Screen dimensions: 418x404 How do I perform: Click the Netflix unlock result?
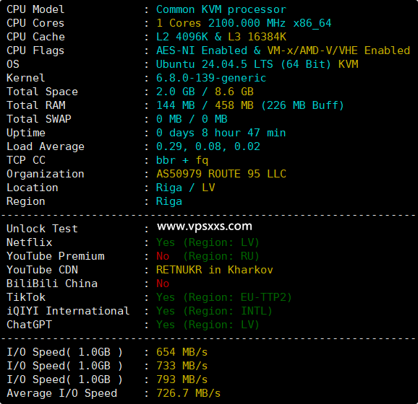(208, 242)
